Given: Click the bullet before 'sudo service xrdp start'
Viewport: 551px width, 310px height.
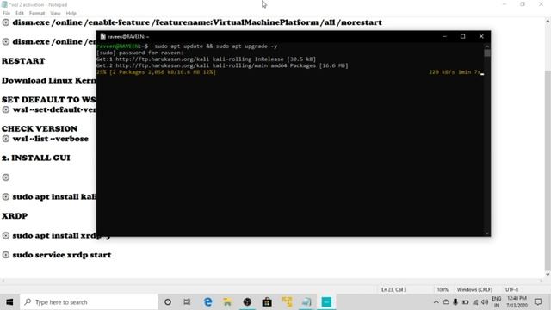Looking at the screenshot, I should (6, 255).
